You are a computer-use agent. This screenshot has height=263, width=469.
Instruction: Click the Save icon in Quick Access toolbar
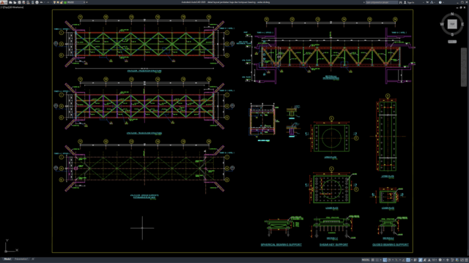coord(20,2)
